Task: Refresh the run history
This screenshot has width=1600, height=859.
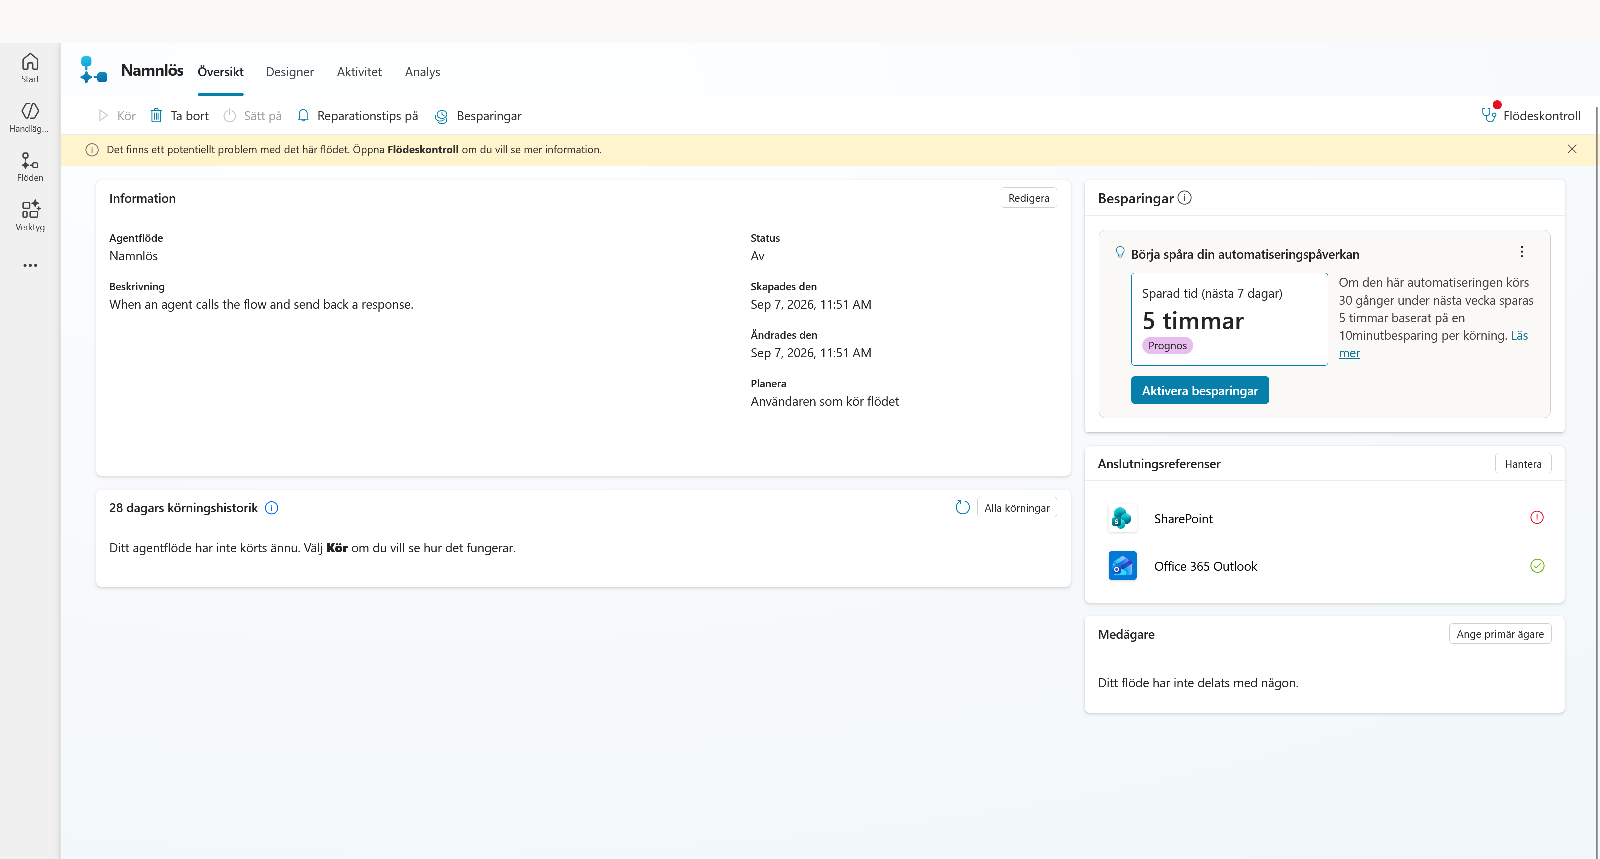Action: tap(963, 507)
